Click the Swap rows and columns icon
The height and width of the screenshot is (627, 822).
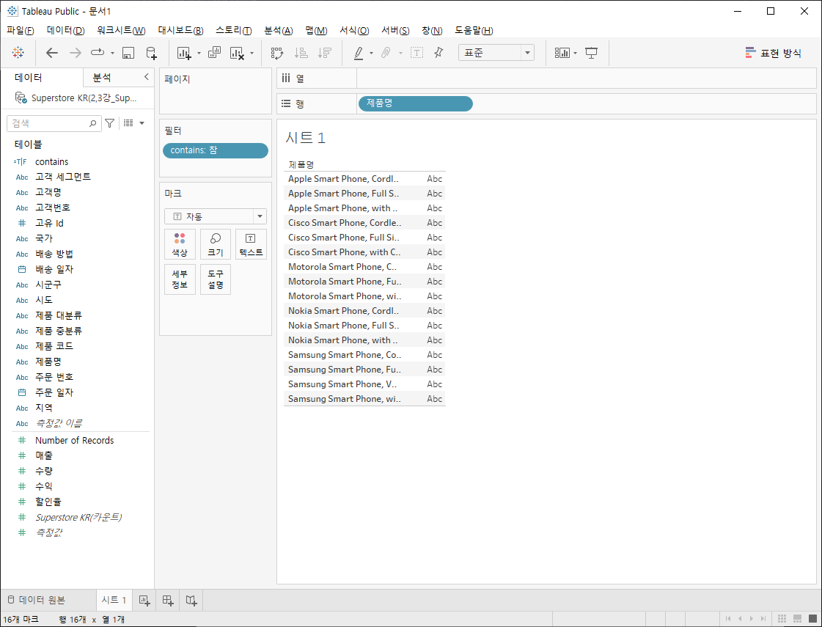[276, 52]
